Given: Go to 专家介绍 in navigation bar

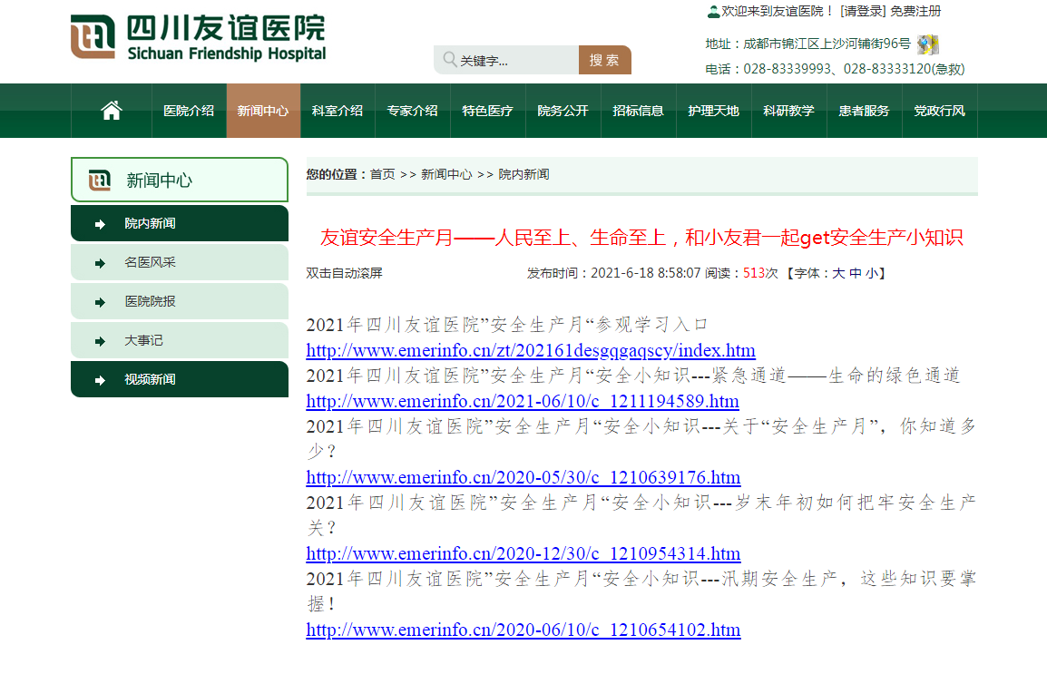Looking at the screenshot, I should [x=412, y=111].
